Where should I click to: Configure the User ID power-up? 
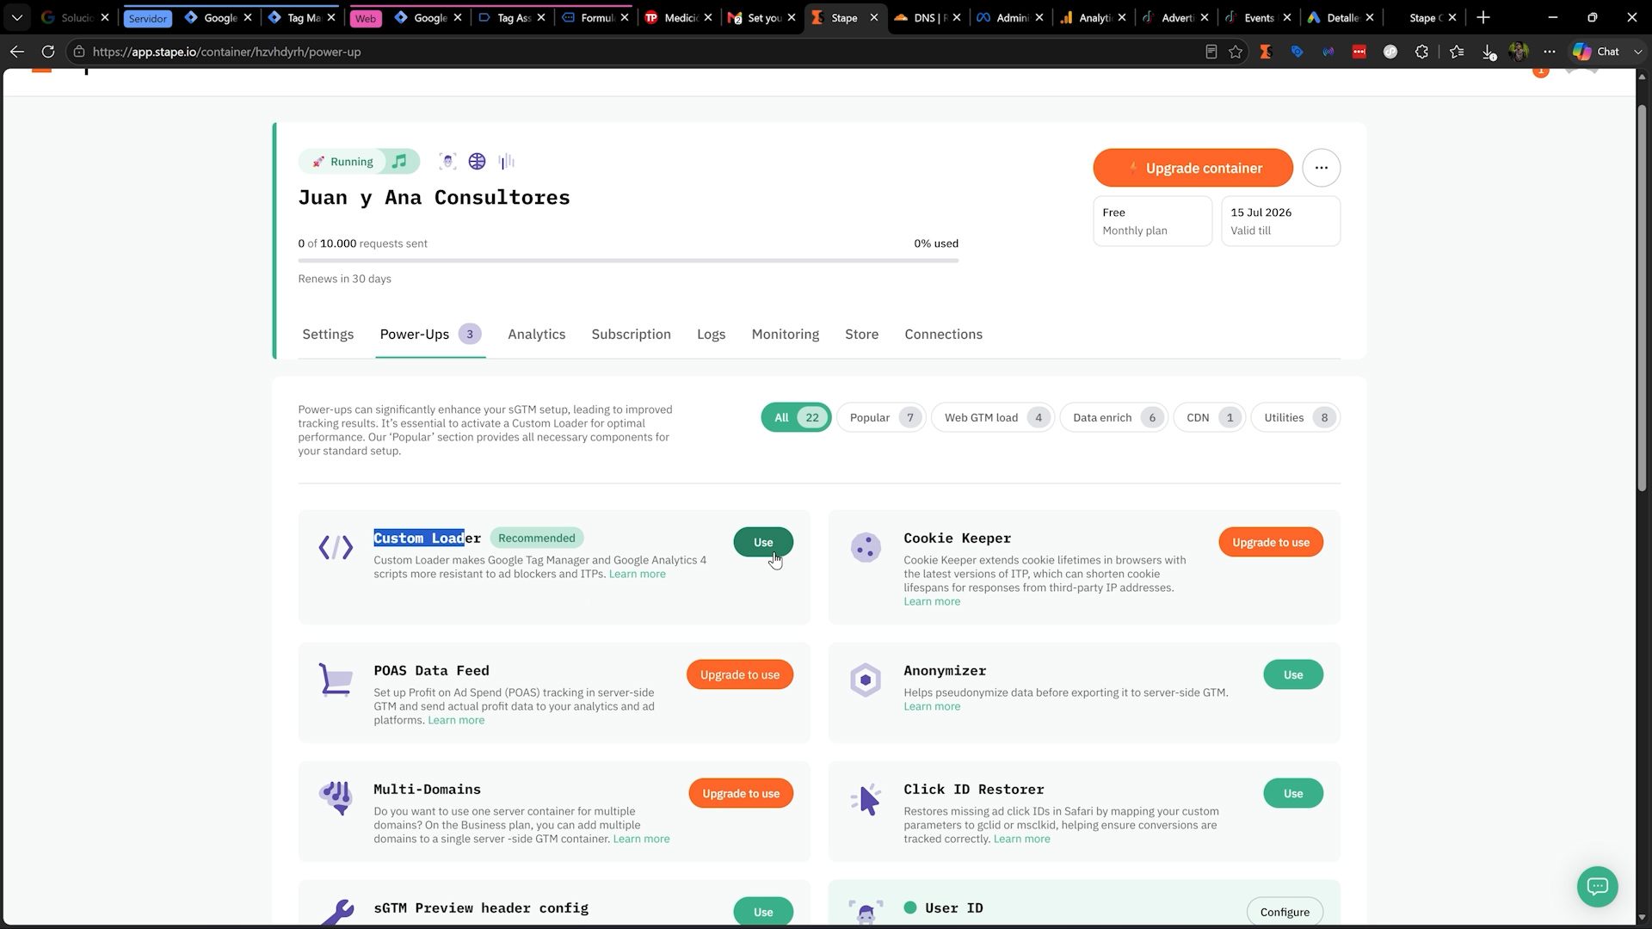point(1285,912)
